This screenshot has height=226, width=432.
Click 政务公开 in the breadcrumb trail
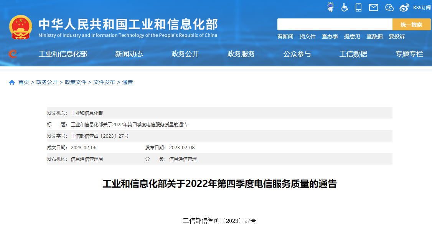coord(47,82)
